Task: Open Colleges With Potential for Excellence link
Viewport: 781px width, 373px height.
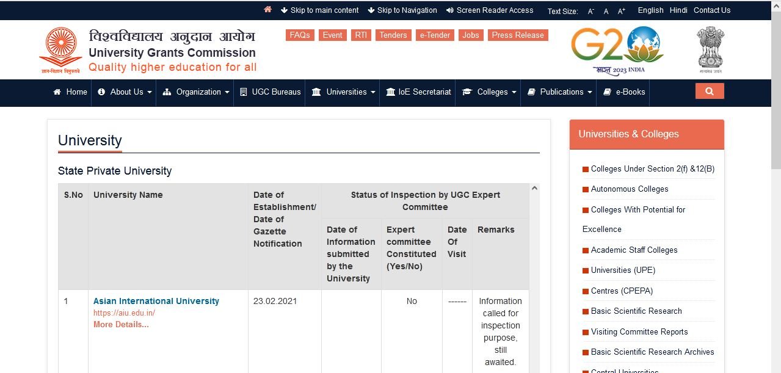Action: [x=634, y=219]
